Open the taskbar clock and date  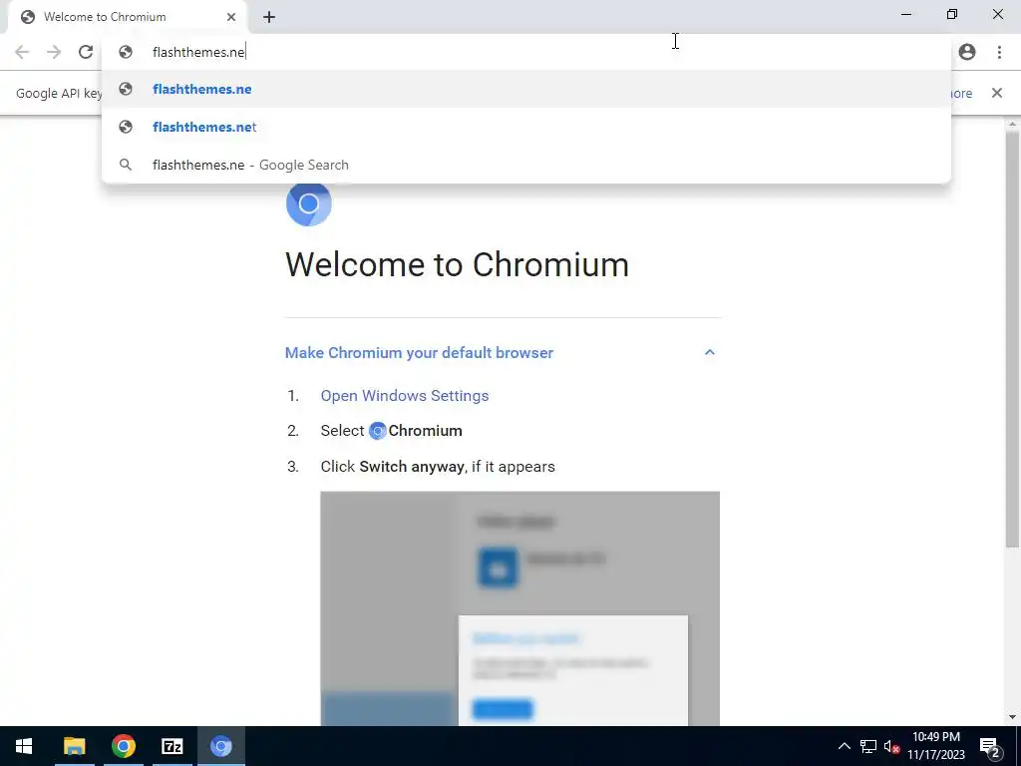936,746
